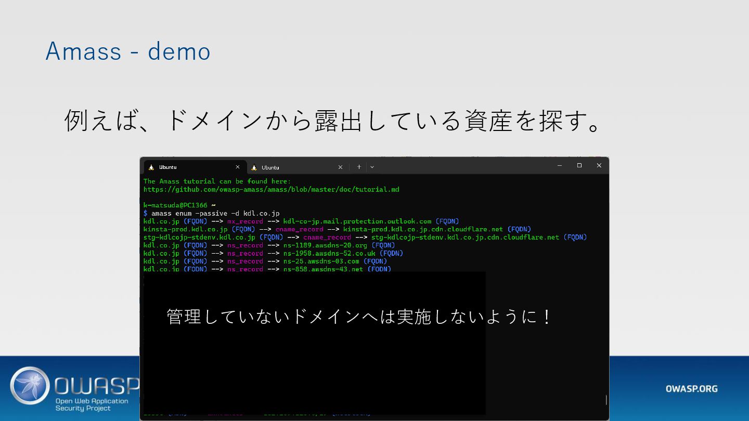Select kdl-co-jp.mail.protection.outlook.com text
The height and width of the screenshot is (421, 749).
(357, 221)
